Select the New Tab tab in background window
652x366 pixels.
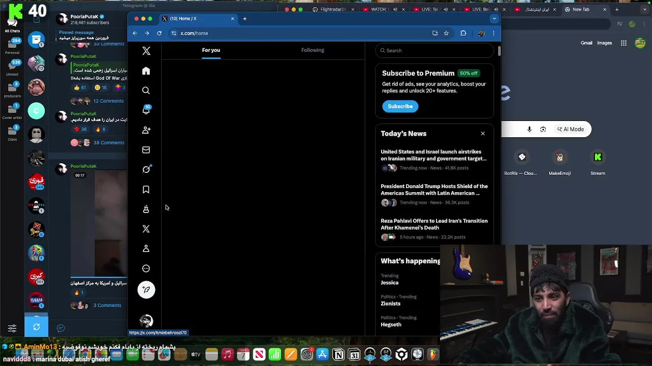(586, 9)
